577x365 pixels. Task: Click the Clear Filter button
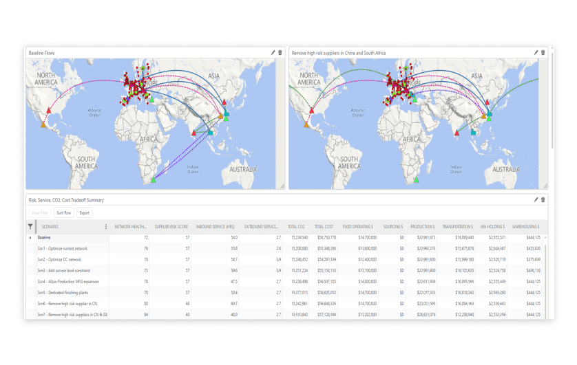(x=40, y=212)
